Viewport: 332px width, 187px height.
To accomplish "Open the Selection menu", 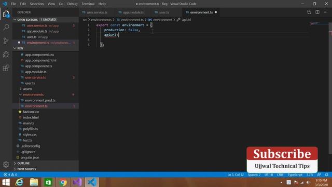I will [37, 4].
